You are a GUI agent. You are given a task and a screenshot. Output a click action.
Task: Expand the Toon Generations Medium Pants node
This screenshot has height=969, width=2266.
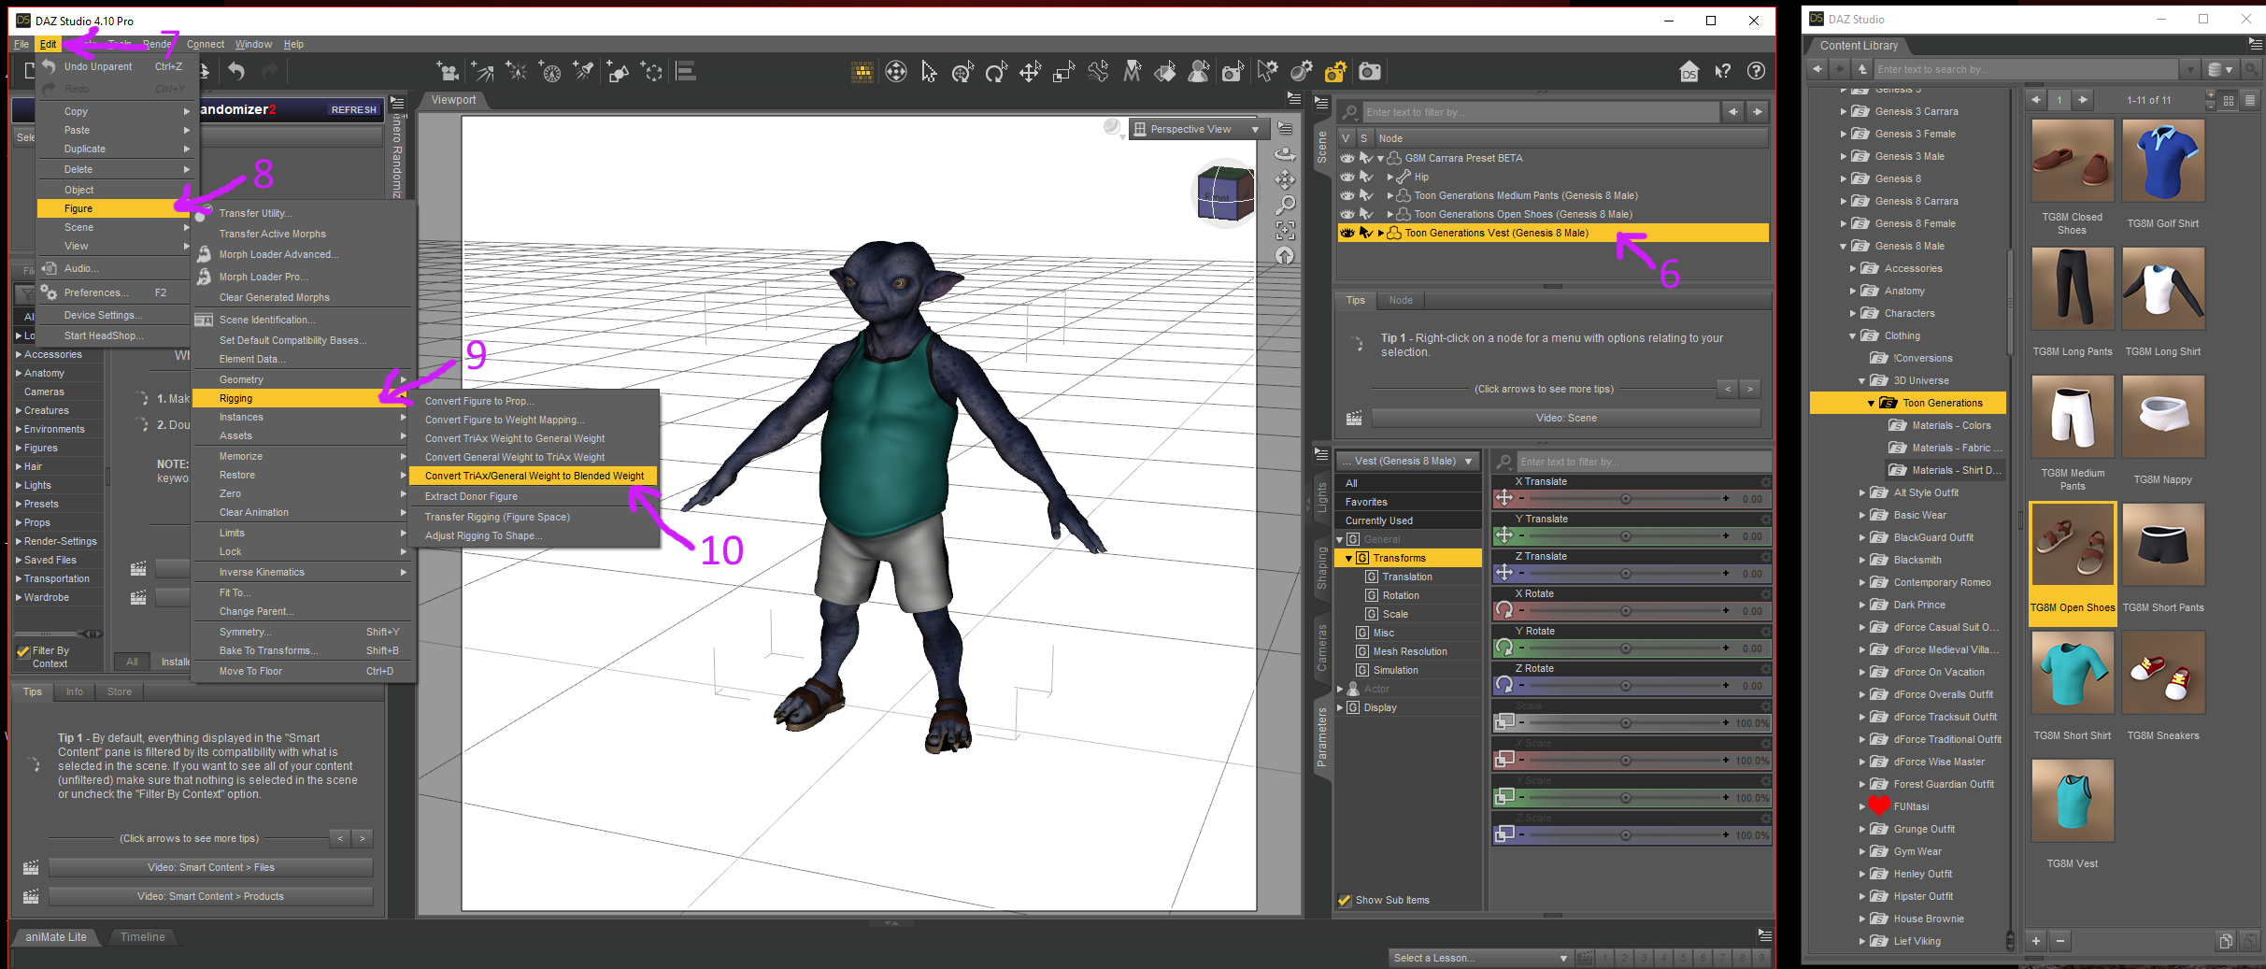1390,195
